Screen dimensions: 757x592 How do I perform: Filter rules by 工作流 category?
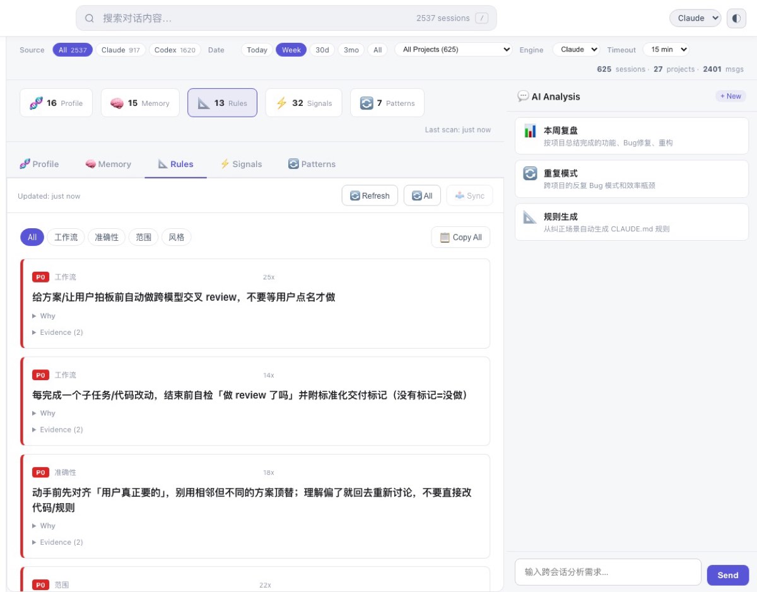(x=66, y=237)
